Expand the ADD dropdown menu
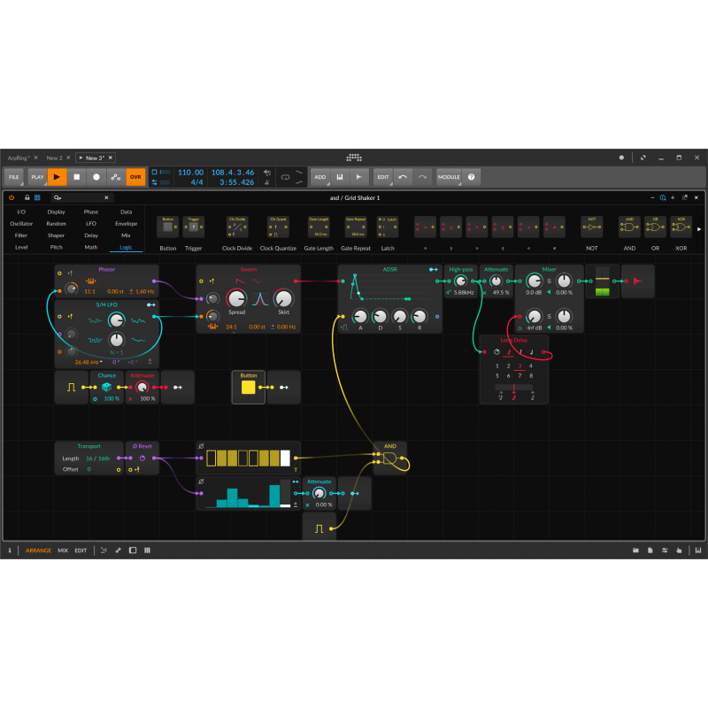Image resolution: width=708 pixels, height=708 pixels. [319, 177]
